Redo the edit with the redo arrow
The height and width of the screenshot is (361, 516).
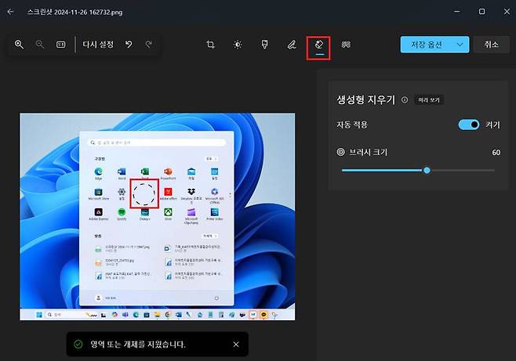tap(149, 45)
